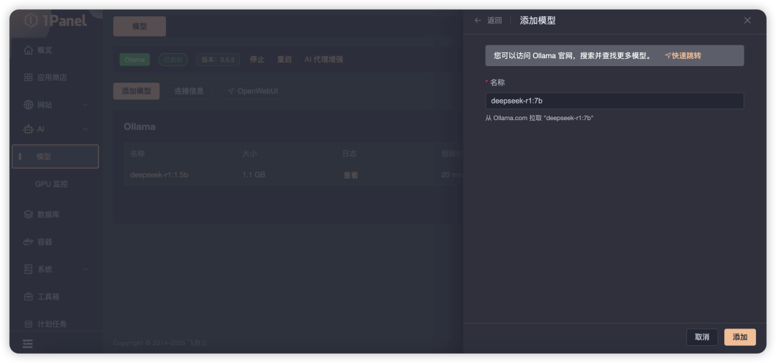Click the 连接信息 button
The image size is (776, 363).
(189, 91)
